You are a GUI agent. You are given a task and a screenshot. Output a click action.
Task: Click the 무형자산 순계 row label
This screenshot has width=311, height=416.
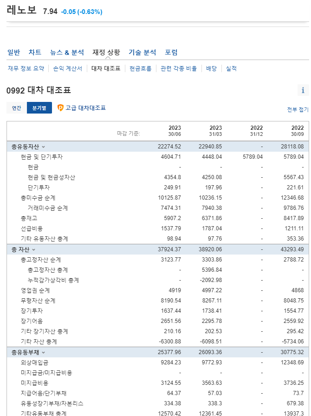point(38,301)
